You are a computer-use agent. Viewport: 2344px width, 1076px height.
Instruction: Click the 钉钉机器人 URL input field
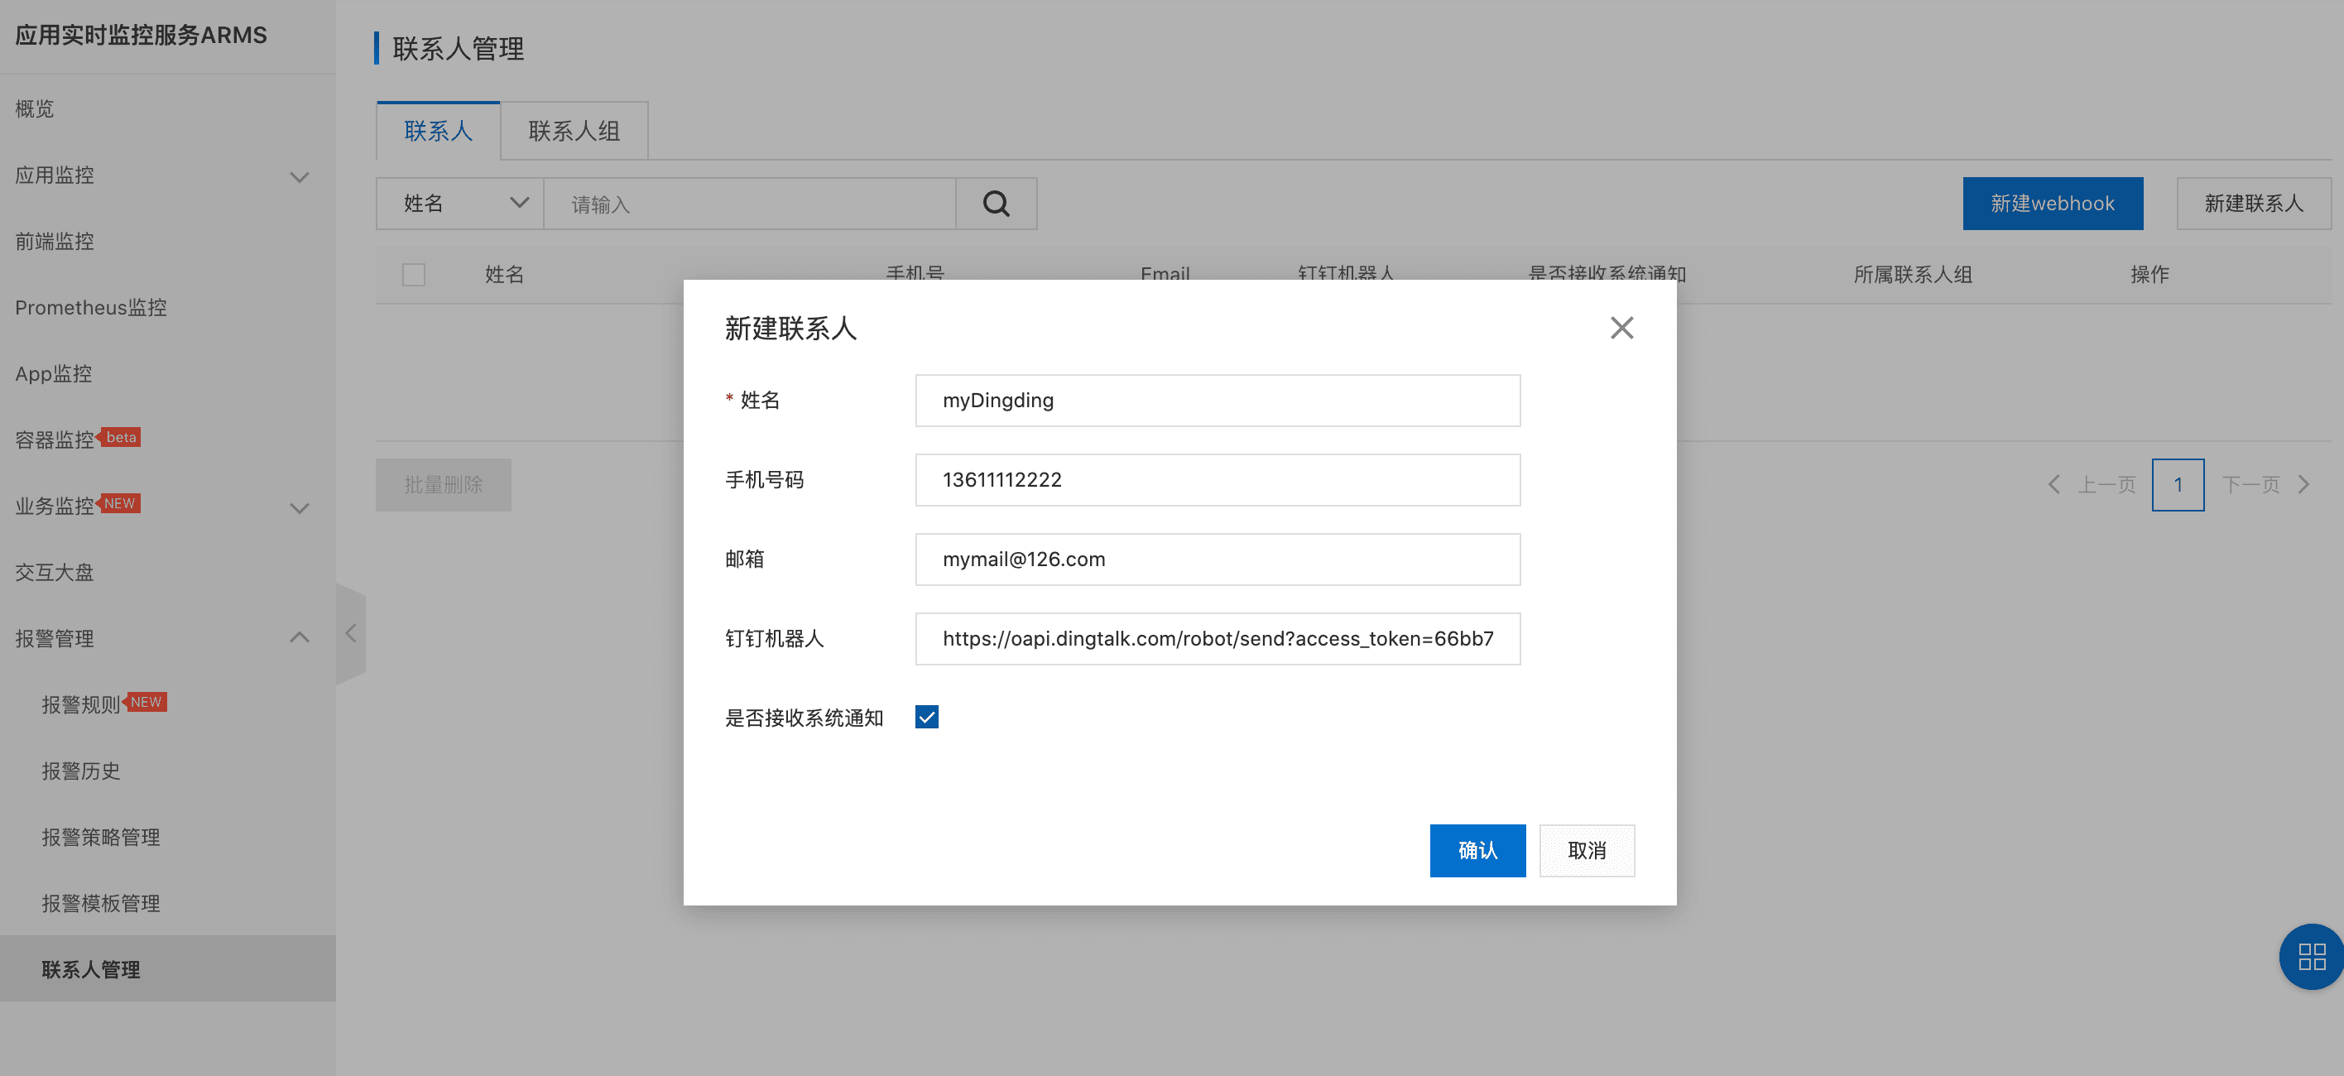(x=1217, y=639)
